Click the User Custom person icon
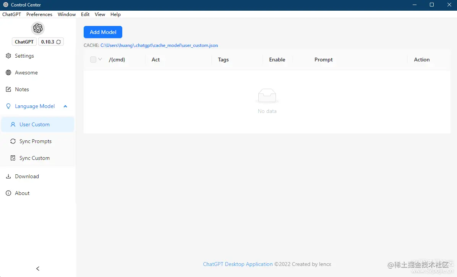The image size is (457, 277). point(13,124)
